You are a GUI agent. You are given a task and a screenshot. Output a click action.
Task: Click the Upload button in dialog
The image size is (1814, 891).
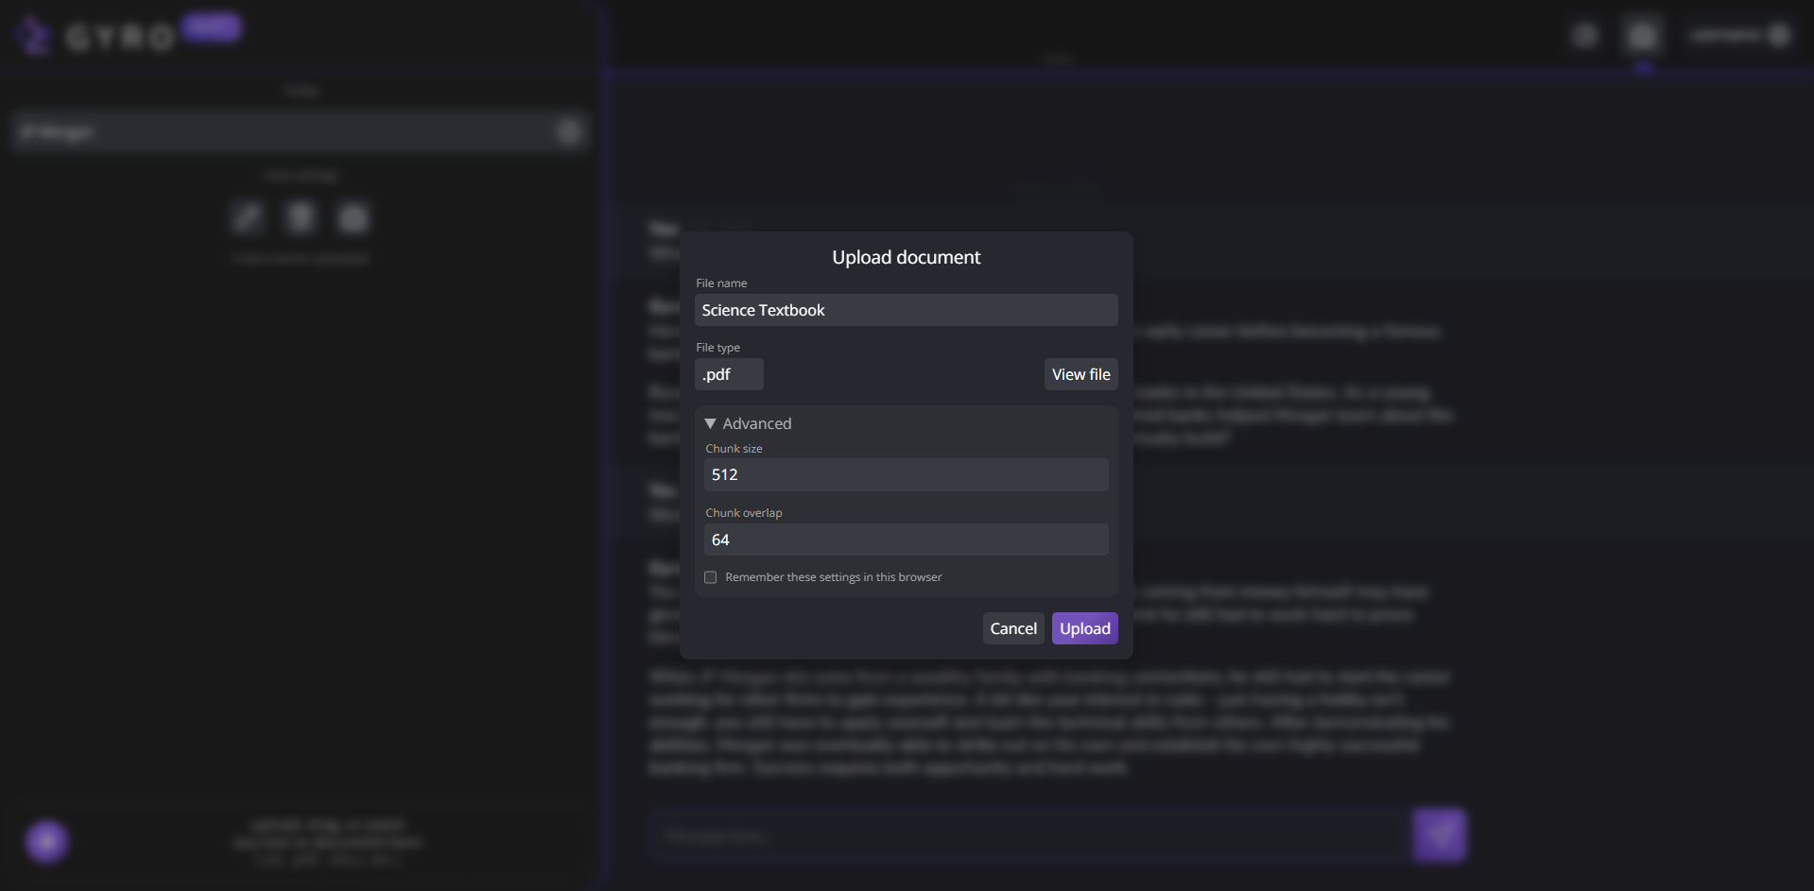click(1084, 628)
